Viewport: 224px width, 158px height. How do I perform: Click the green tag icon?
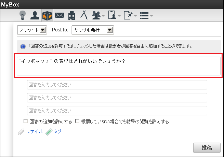click(x=49, y=132)
